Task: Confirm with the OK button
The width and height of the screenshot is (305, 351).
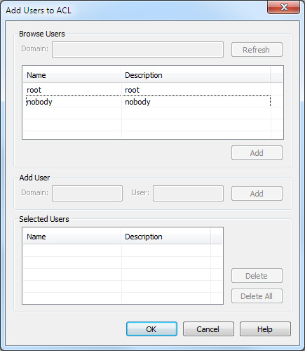Action: click(x=151, y=329)
